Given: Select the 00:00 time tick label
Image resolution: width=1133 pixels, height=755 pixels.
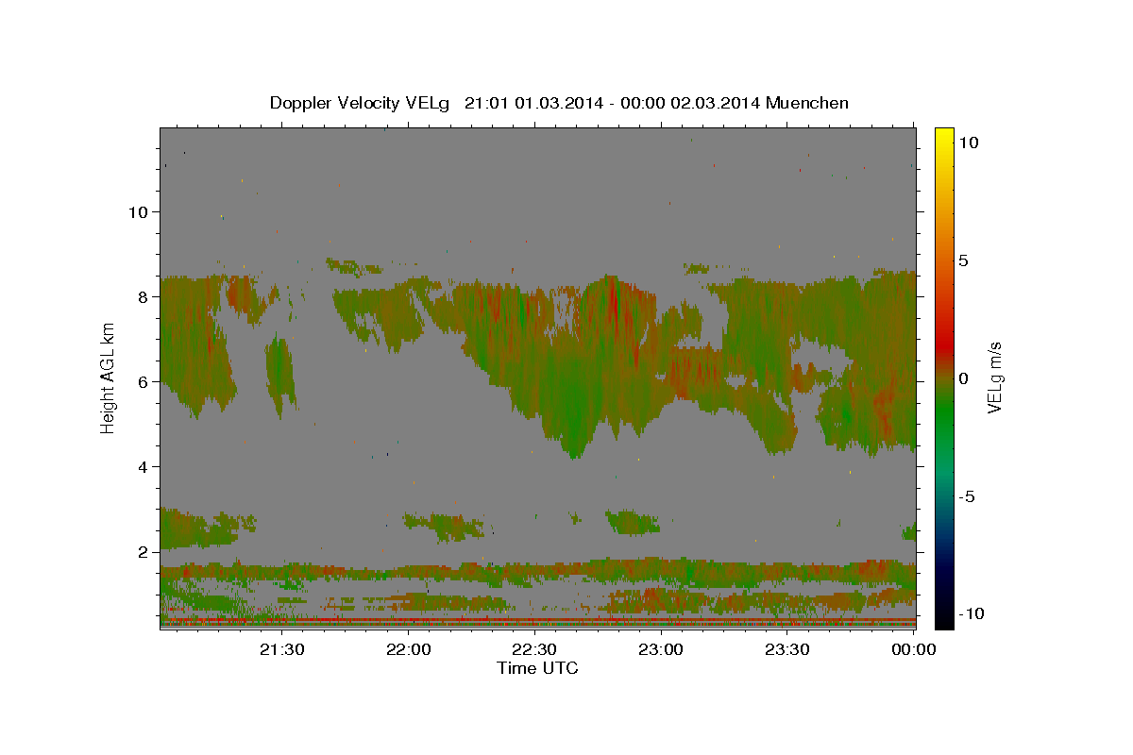Looking at the screenshot, I should (913, 649).
